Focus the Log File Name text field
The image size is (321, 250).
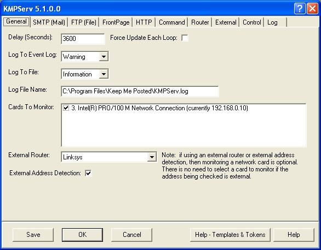[140, 91]
